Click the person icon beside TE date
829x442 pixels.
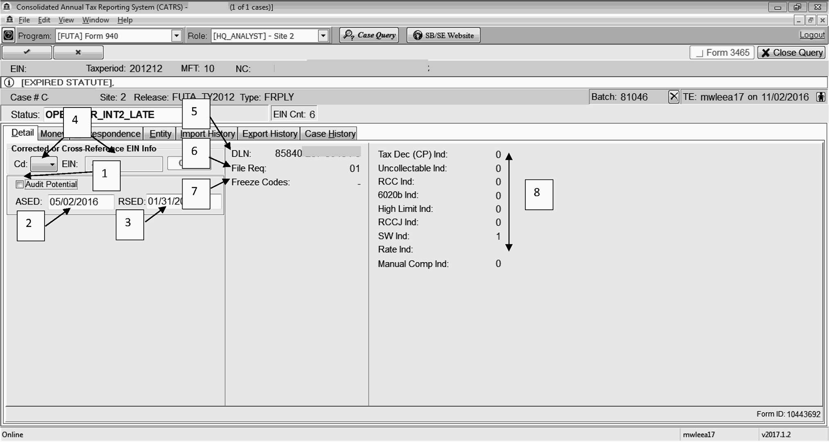point(820,97)
